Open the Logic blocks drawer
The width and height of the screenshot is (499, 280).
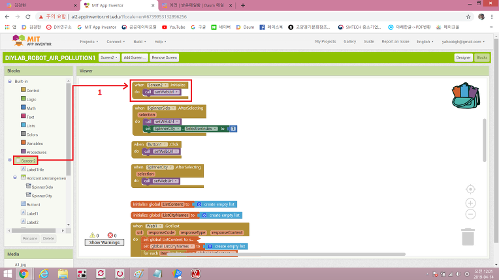coord(28,99)
